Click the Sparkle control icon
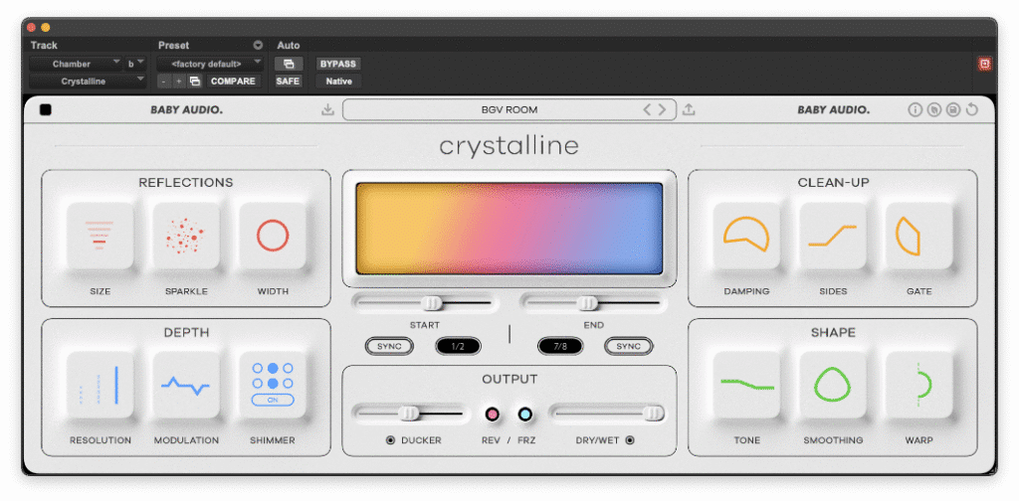Viewport: 1019px width, 501px height. [186, 237]
